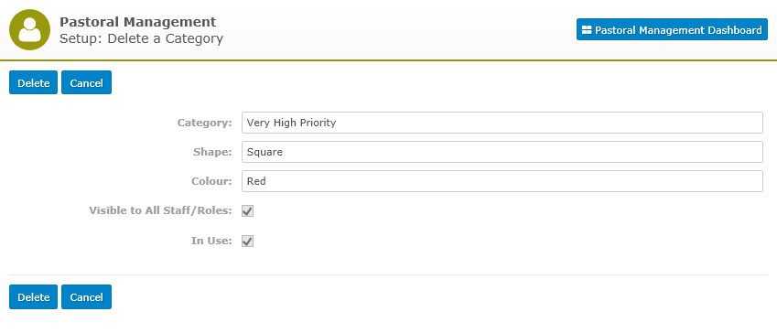Select the Category field showing Very High Priority
The height and width of the screenshot is (333, 777).
pyautogui.click(x=502, y=123)
